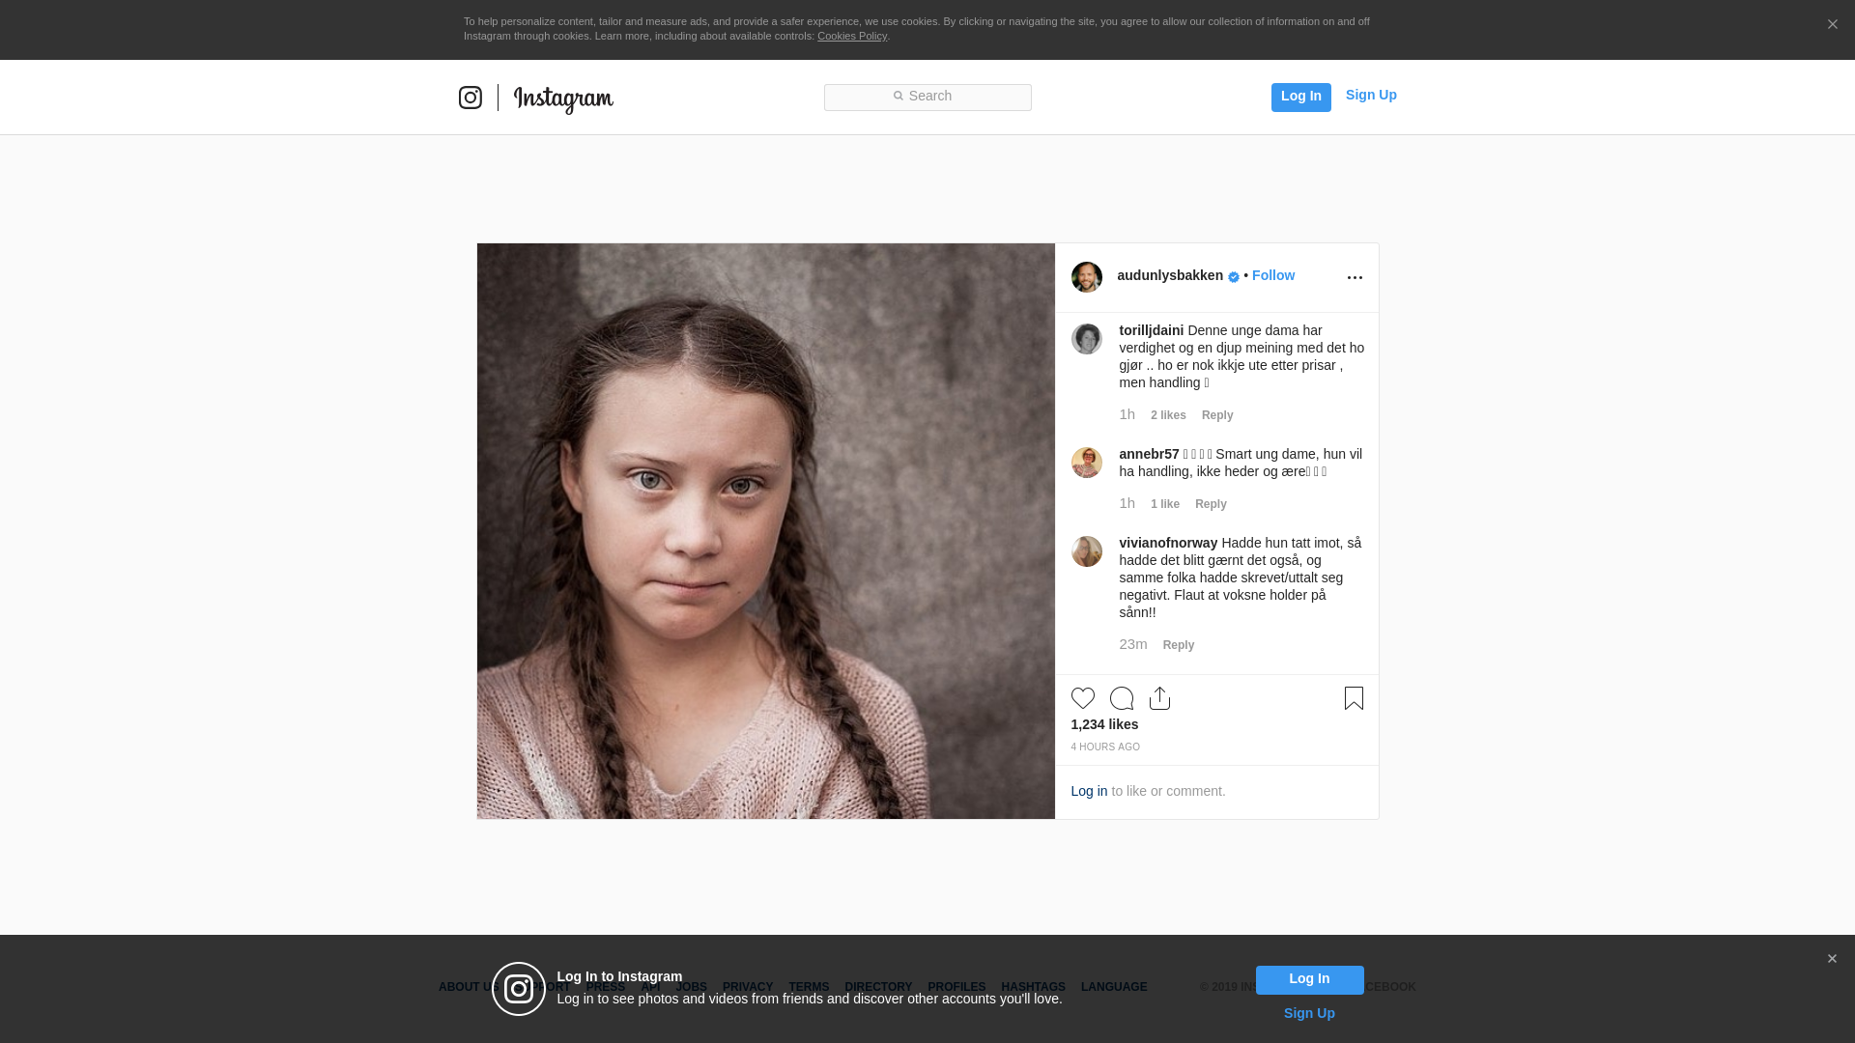View the 1,234 likes list
The width and height of the screenshot is (1855, 1043).
1104,724
